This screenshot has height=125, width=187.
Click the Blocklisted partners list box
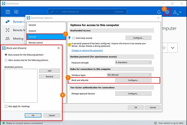pos(21,86)
